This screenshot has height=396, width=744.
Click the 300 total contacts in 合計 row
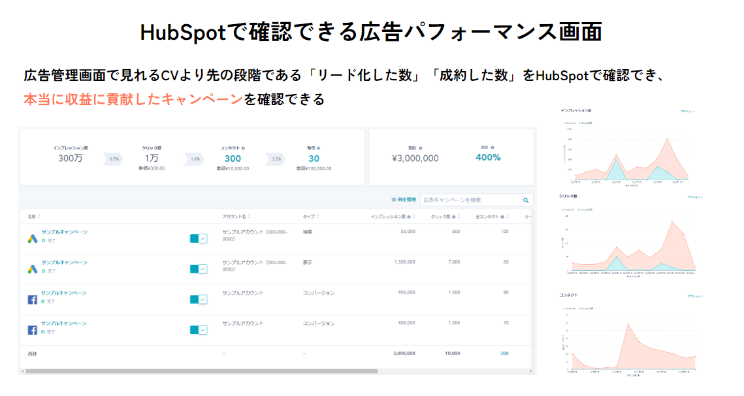[504, 354]
